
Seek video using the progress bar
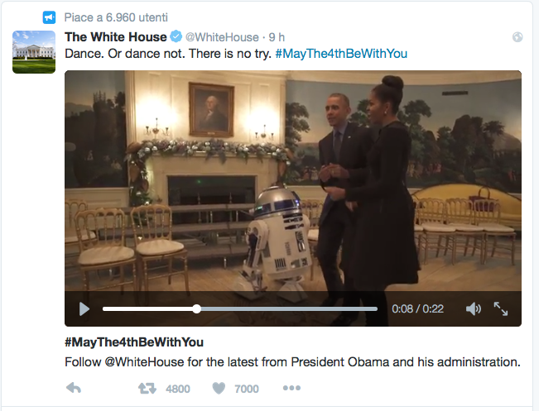pyautogui.click(x=240, y=308)
